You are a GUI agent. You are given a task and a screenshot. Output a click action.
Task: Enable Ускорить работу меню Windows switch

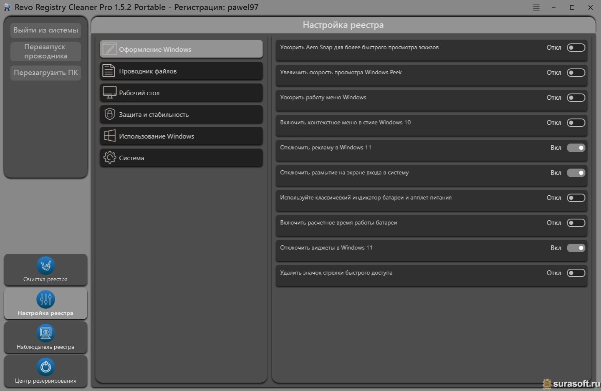(x=576, y=98)
